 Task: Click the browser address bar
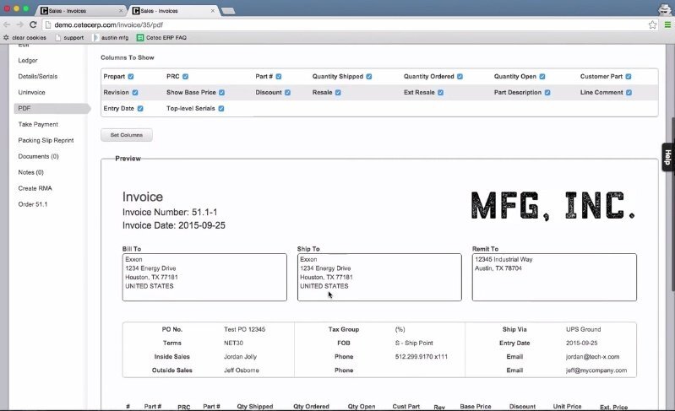click(338, 25)
